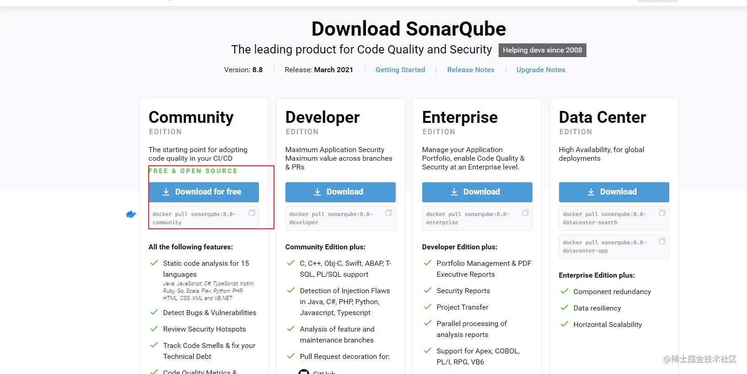The width and height of the screenshot is (747, 374).
Task: Click the 'Version: 8.8' text
Action: tap(243, 70)
